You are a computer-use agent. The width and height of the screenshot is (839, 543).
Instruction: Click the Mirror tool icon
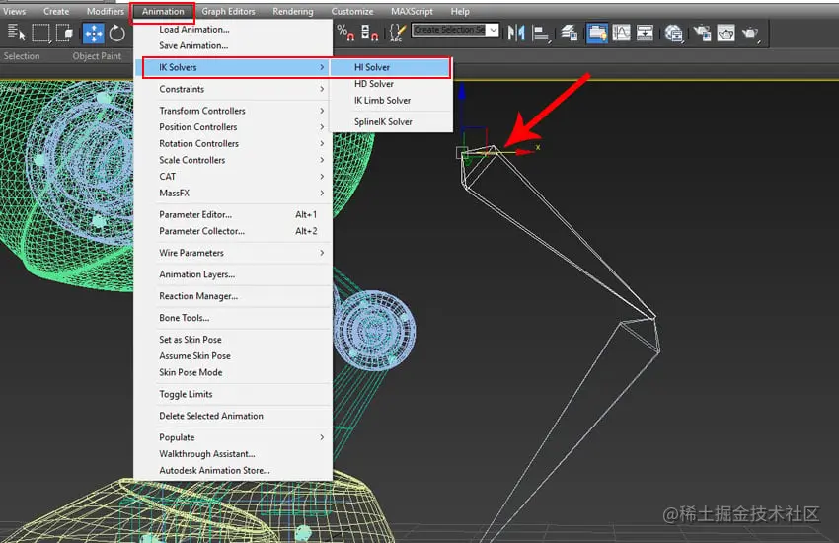click(x=516, y=34)
